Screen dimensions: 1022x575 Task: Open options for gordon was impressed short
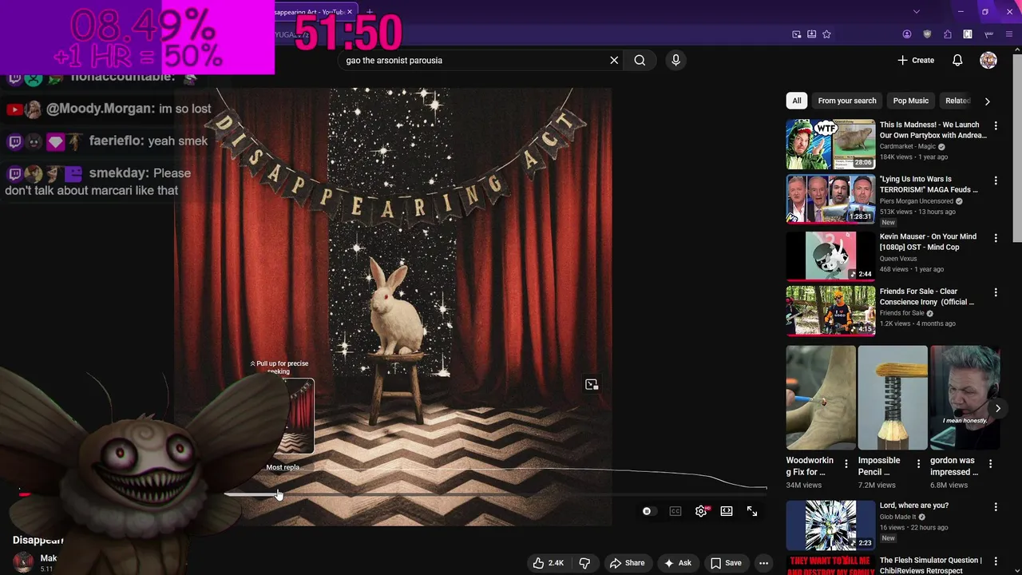coord(991,464)
